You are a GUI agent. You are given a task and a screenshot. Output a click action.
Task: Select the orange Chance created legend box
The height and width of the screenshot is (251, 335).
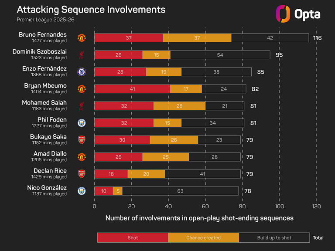(x=203, y=237)
